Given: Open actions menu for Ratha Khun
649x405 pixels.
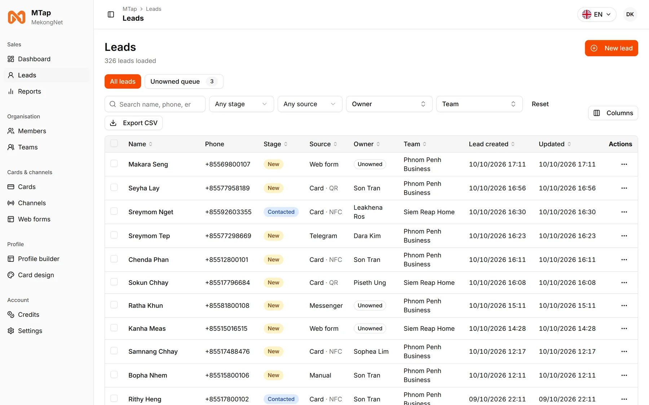Looking at the screenshot, I should point(624,306).
